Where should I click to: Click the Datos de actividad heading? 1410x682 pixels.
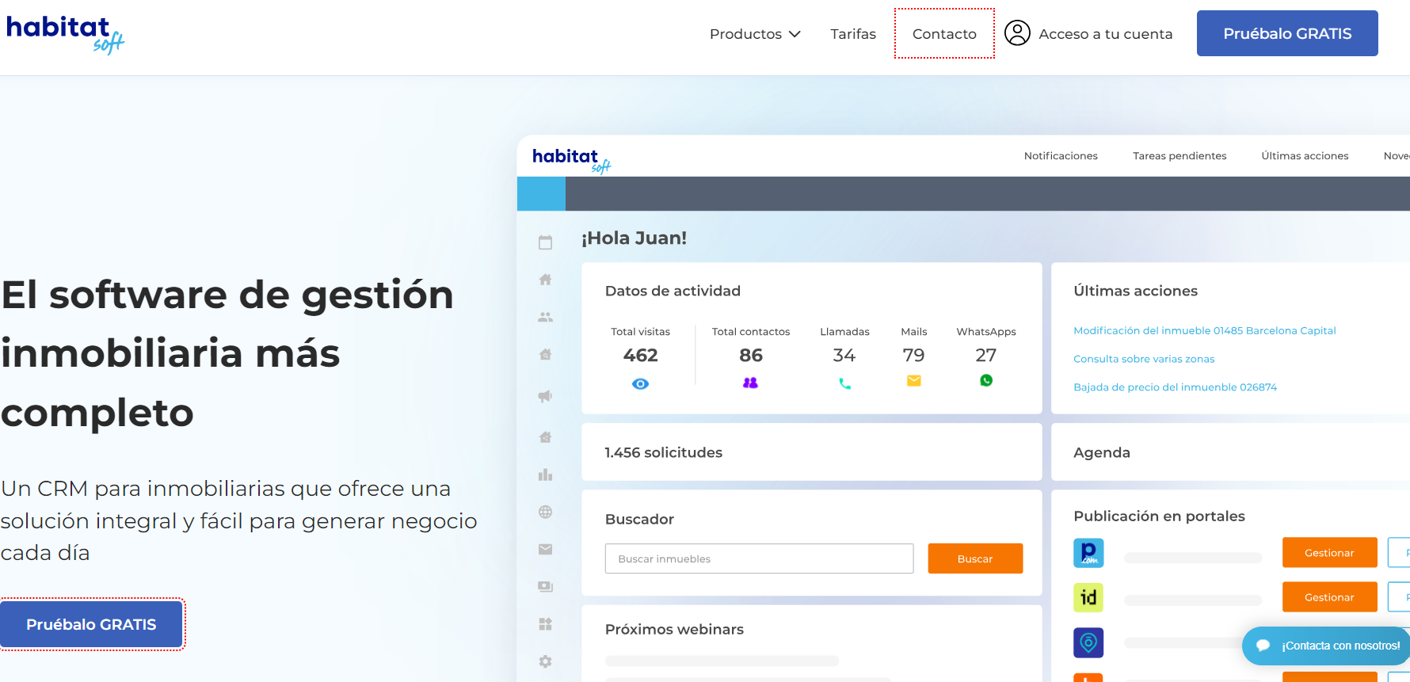(673, 291)
